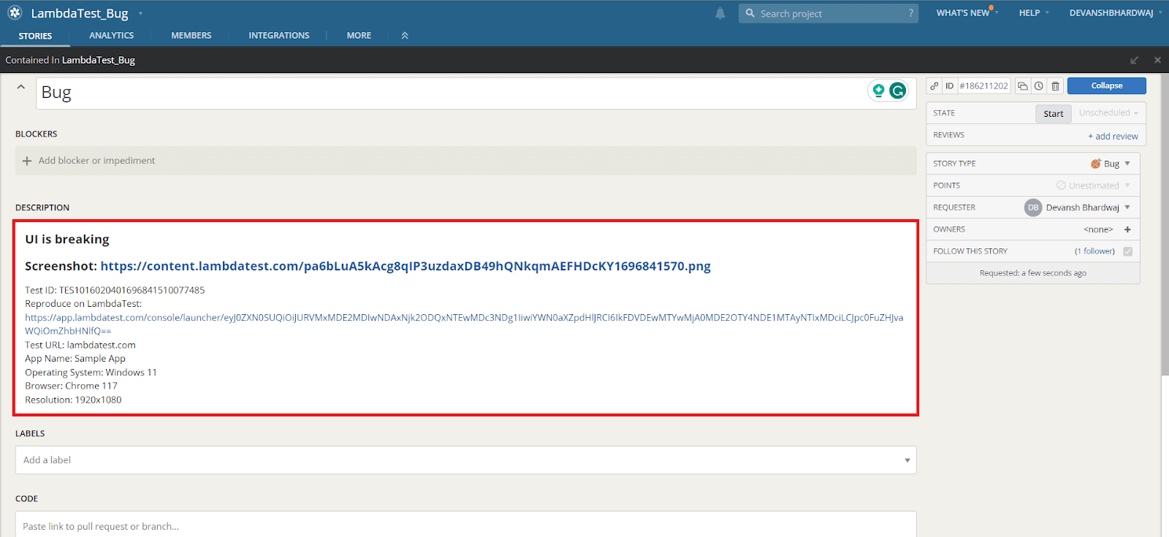Click the DB requester avatar
Image resolution: width=1169 pixels, height=537 pixels.
click(x=1033, y=207)
